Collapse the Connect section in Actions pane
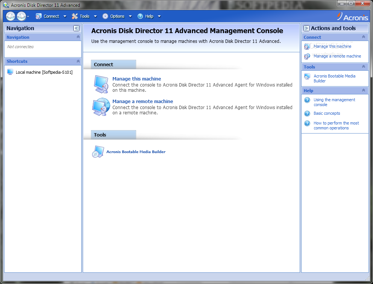This screenshot has height=284, width=373. (364, 37)
